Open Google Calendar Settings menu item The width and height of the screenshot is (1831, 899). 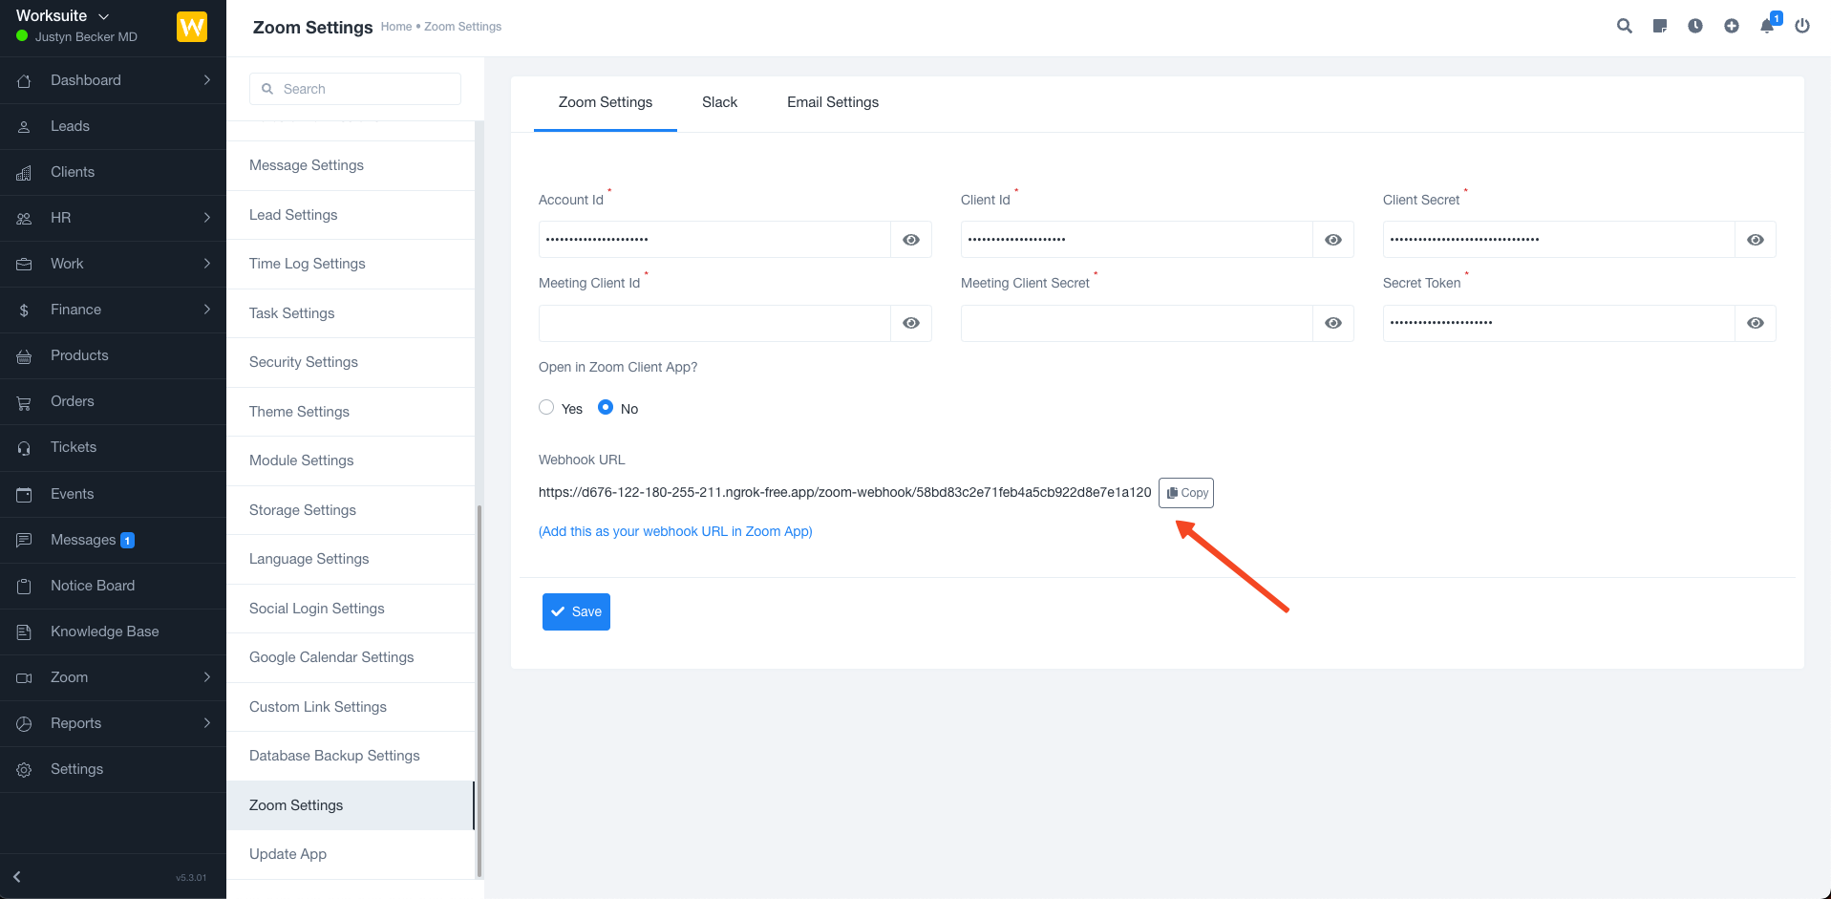point(351,657)
